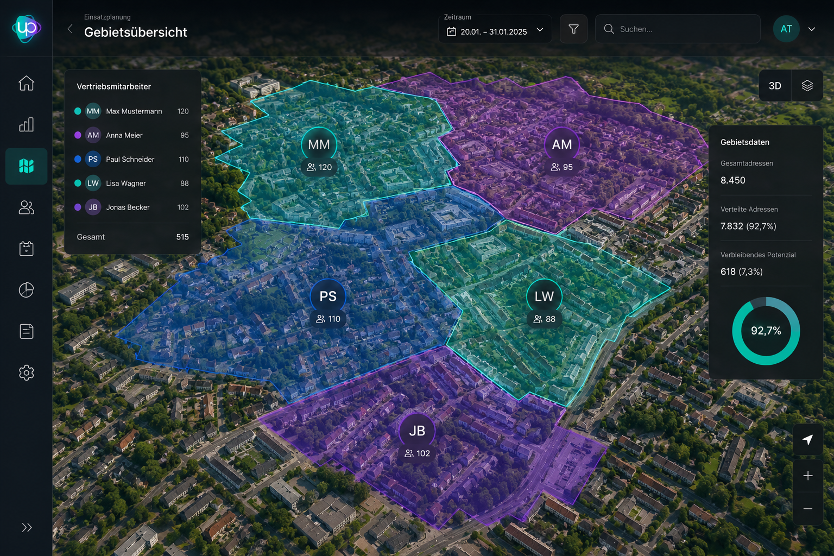Open the Zeitraum date range dropdown
Viewport: 834px width, 556px height.
pyautogui.click(x=495, y=29)
